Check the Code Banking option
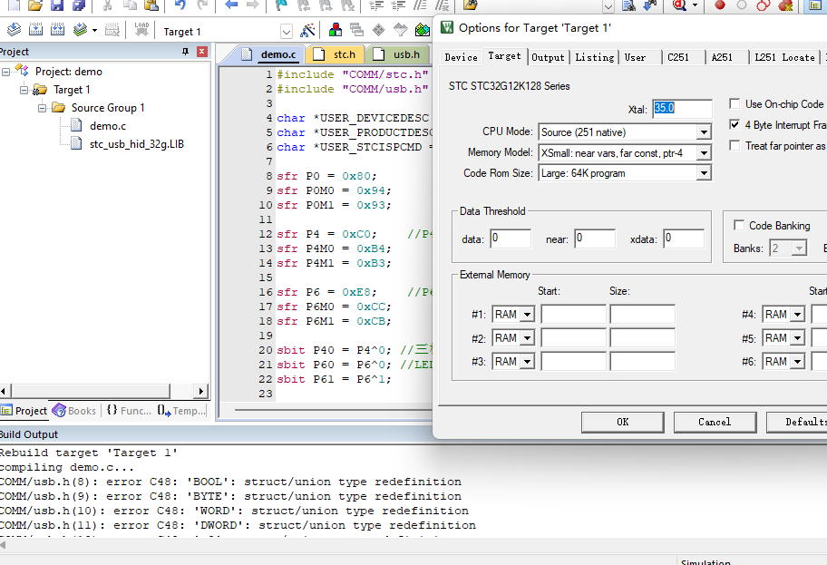Viewport: 827px width, 565px height. click(x=739, y=225)
